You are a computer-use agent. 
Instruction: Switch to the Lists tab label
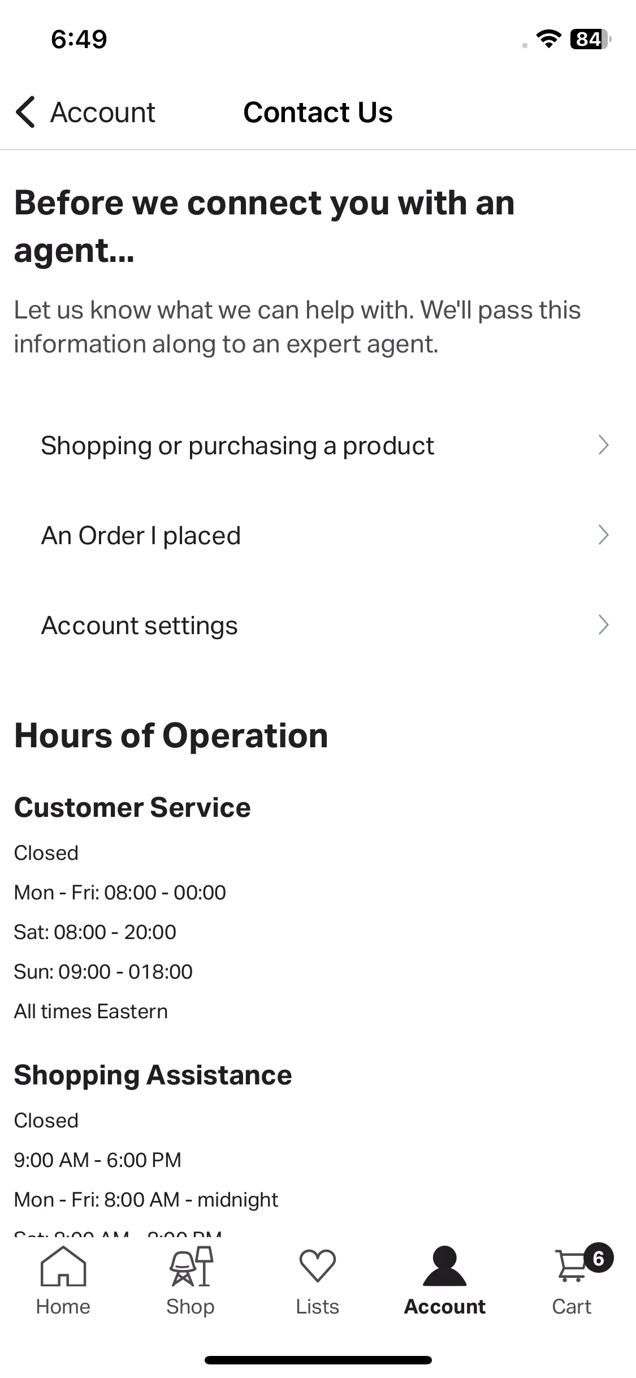coord(318,1307)
